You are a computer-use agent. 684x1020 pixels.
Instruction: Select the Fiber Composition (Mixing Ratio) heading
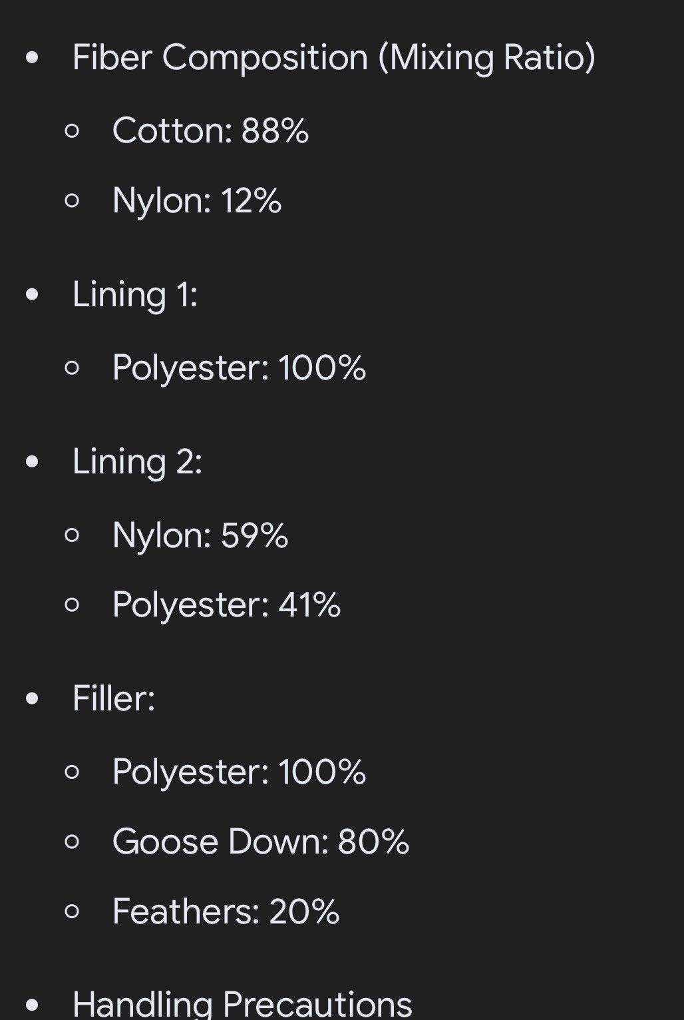coord(334,58)
